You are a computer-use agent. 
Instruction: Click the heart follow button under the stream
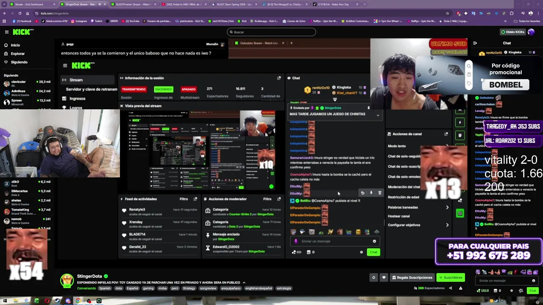tap(384, 277)
